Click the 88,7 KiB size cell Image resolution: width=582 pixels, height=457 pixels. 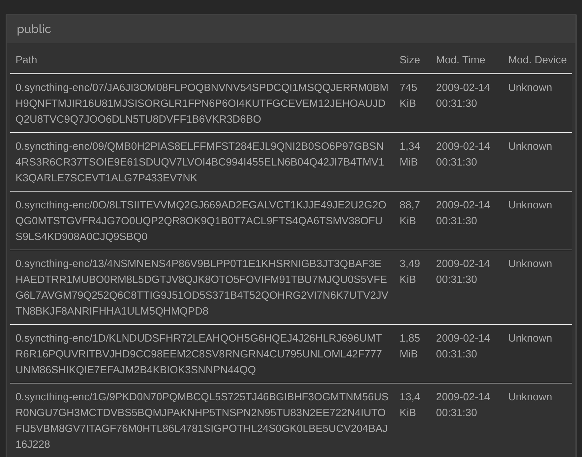tap(410, 213)
